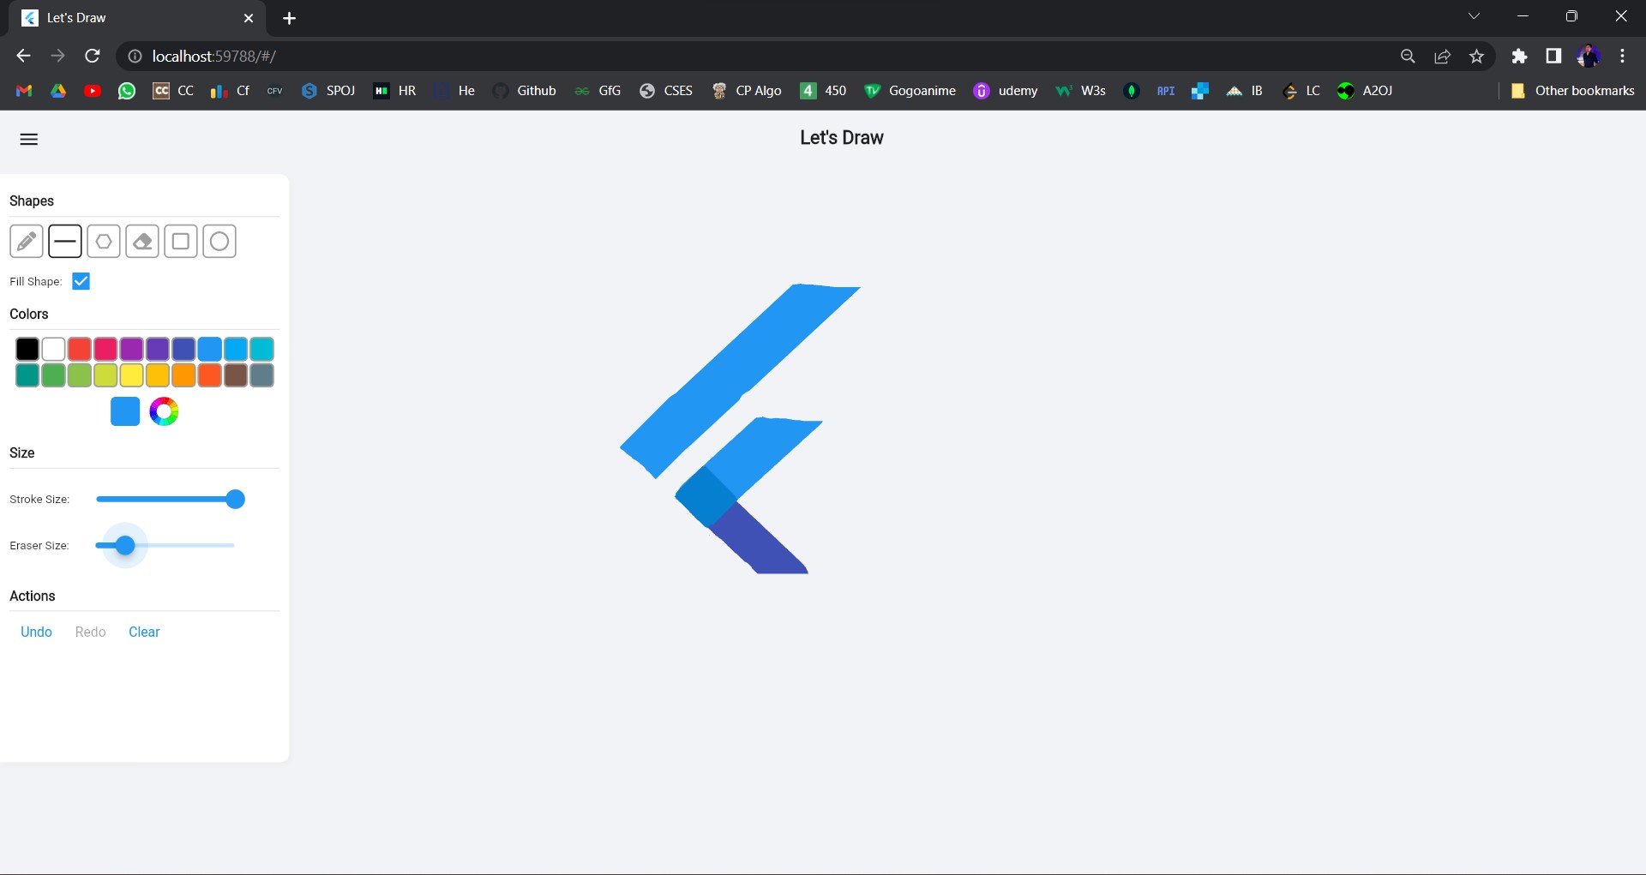Reload the page in the browser
Viewport: 1646px width, 875px height.
pyautogui.click(x=93, y=57)
